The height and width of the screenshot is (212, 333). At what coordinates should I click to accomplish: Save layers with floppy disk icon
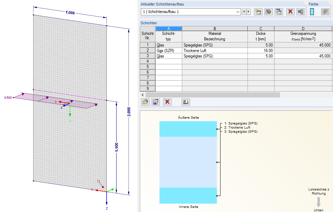[156, 102]
